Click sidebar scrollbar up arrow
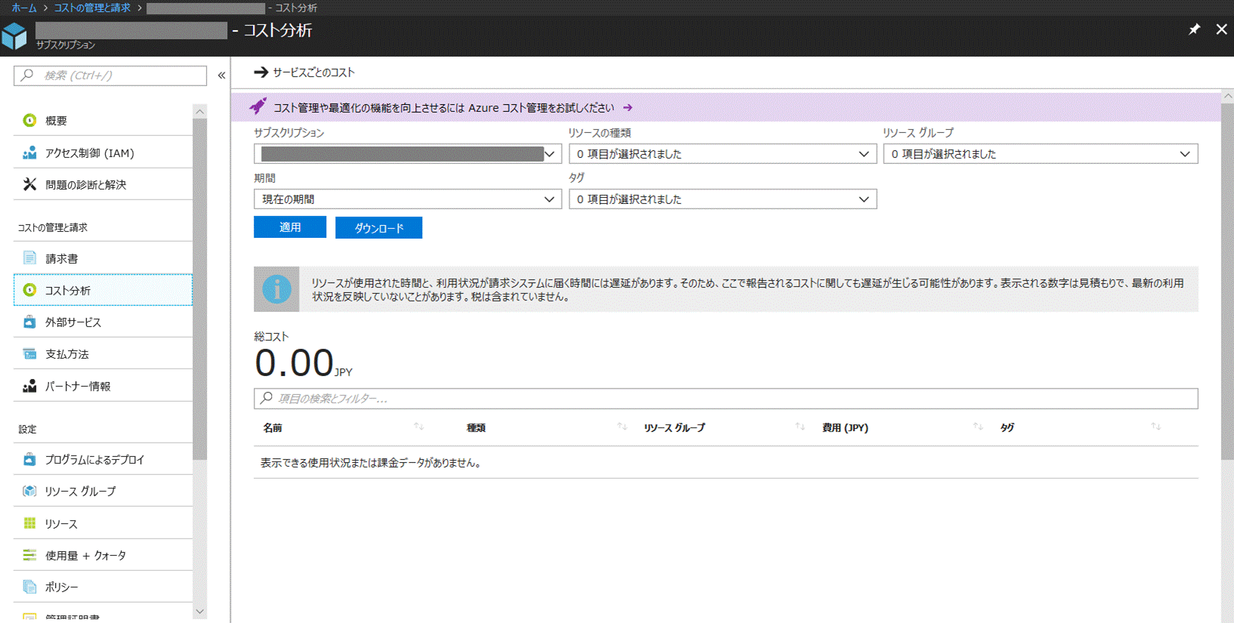This screenshot has height=623, width=1234. click(199, 112)
